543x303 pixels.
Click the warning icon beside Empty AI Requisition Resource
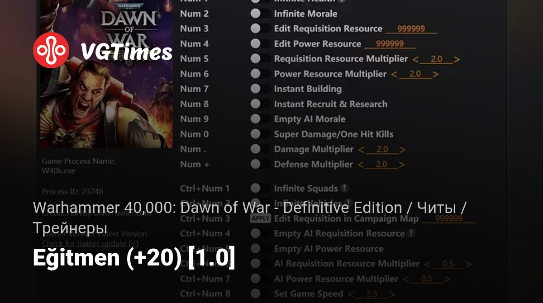pos(411,233)
